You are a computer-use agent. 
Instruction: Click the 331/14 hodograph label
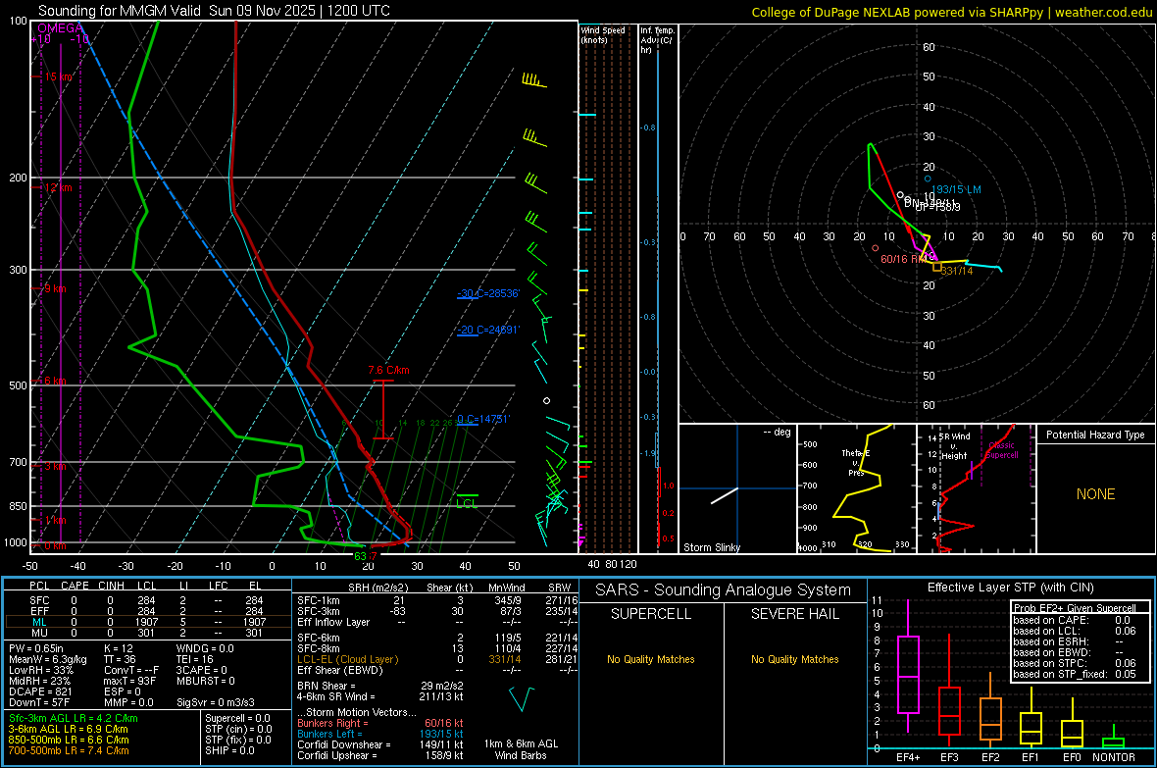(957, 271)
